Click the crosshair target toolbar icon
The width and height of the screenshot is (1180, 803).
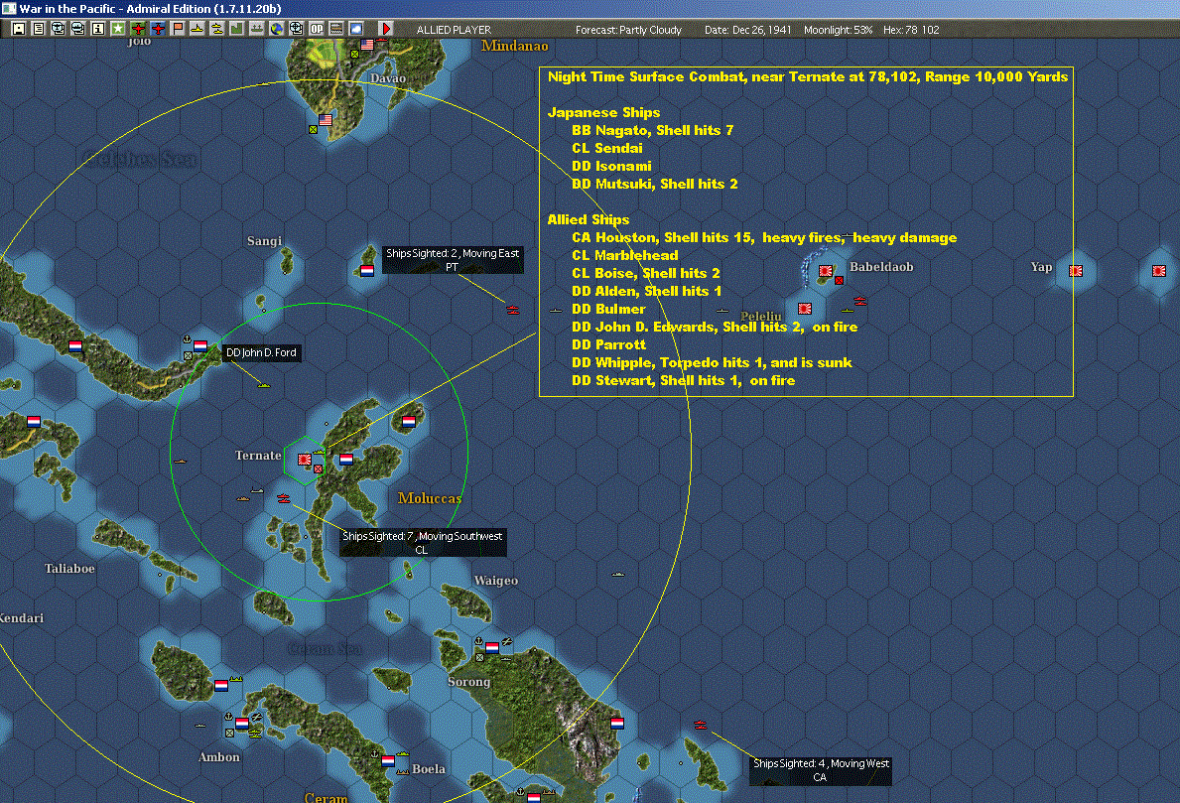(x=297, y=29)
